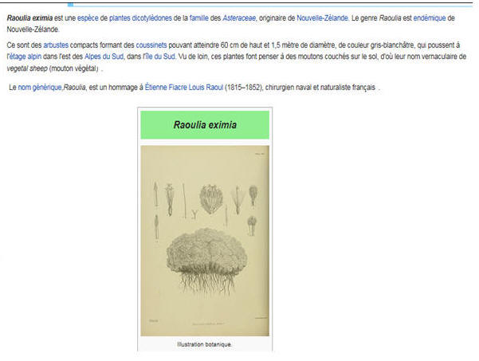
Task: Click the blue 'Nouvelle-Zélande' link
Action: point(322,18)
